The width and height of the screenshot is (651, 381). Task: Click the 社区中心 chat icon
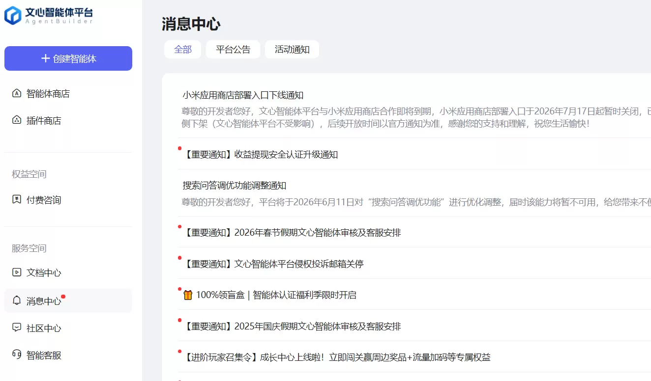[x=17, y=327]
